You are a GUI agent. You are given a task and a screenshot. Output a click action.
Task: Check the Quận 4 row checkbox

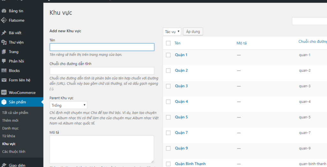tap(168, 102)
